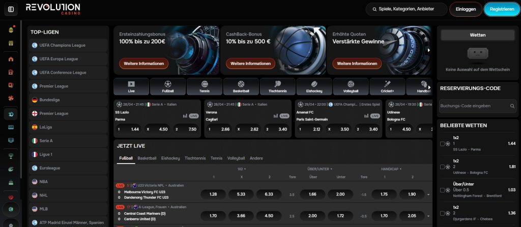Open NBA in Top-Ligen
Viewport: 521px width, 227px height.
[69, 181]
